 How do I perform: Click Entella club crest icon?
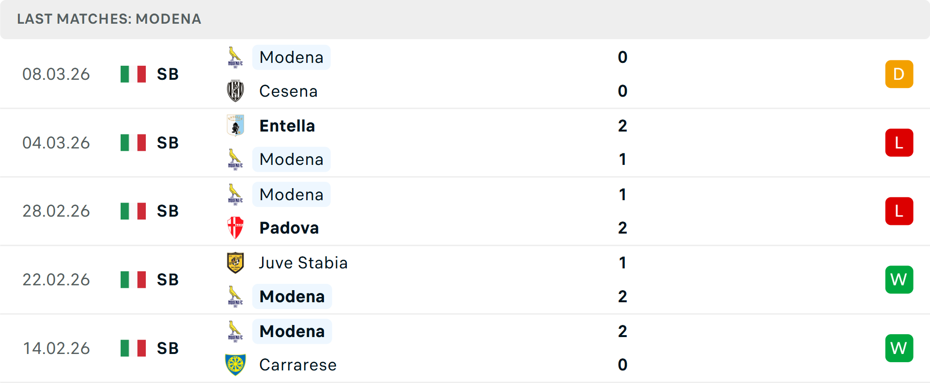pyautogui.click(x=235, y=126)
